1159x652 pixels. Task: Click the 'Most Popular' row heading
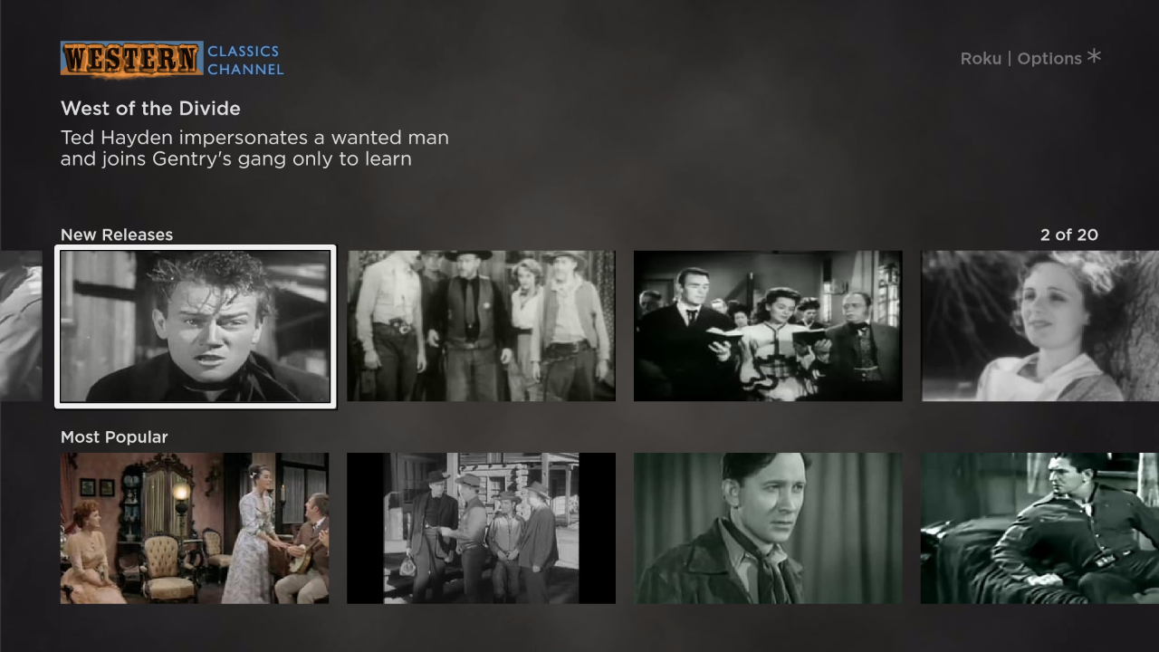click(114, 437)
